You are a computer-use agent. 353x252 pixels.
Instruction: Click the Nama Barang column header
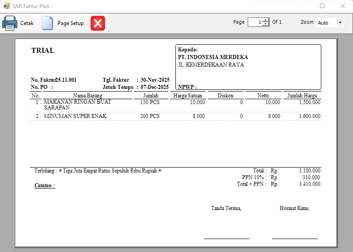coord(87,96)
